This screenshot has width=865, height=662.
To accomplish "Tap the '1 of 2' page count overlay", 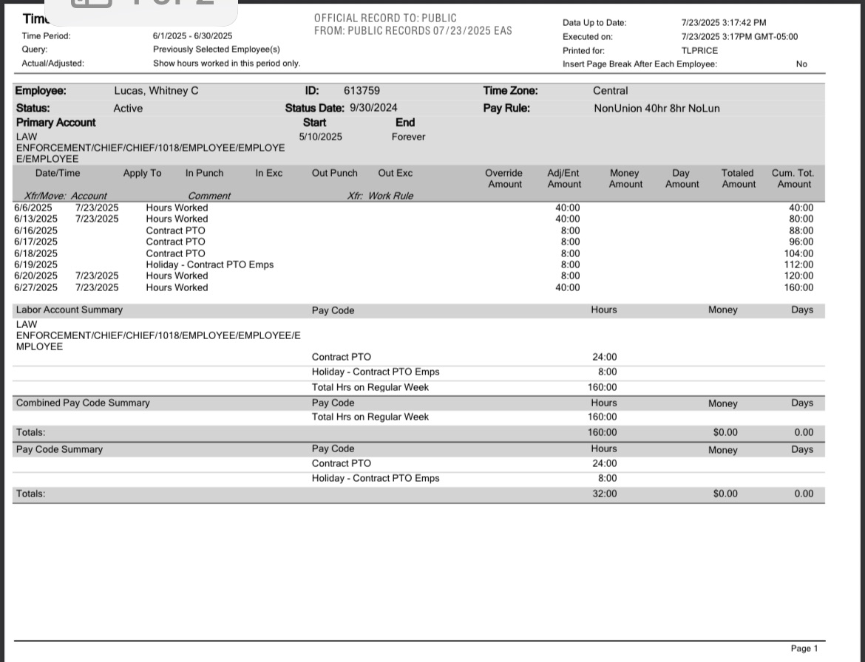I will [x=174, y=4].
